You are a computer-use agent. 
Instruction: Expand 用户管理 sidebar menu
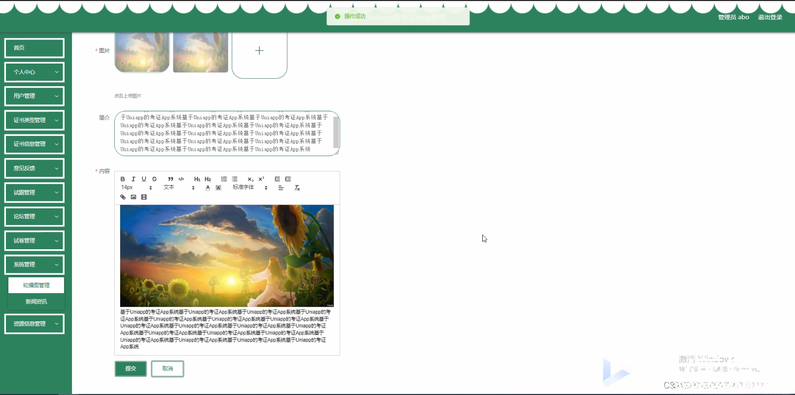tap(34, 96)
